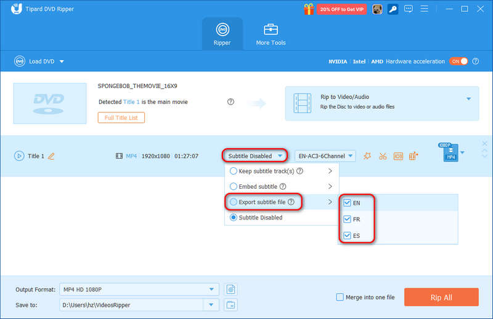The width and height of the screenshot is (493, 319).
Task: Open the enhance/compress video icon
Action: click(414, 156)
